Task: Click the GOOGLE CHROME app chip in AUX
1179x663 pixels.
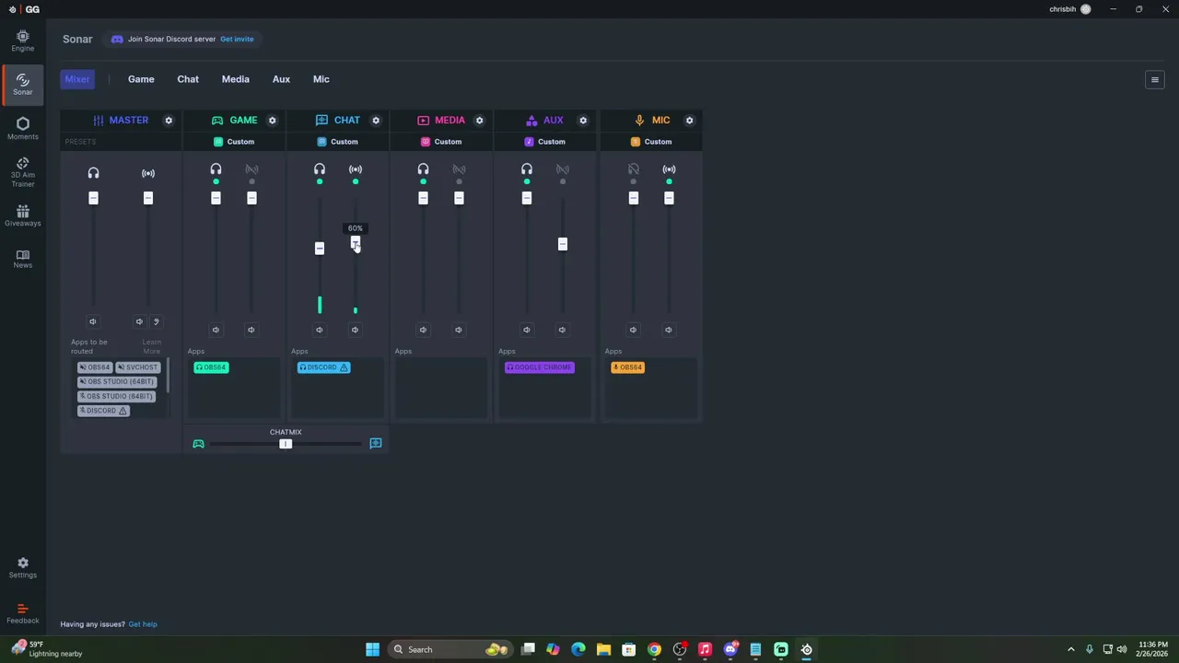Action: pos(540,367)
